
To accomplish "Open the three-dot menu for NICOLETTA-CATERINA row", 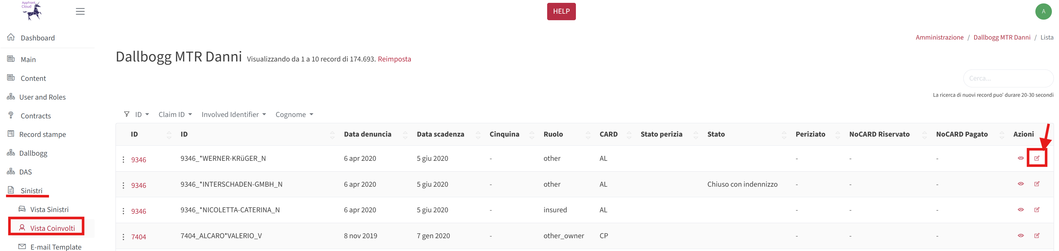I will pyautogui.click(x=123, y=211).
